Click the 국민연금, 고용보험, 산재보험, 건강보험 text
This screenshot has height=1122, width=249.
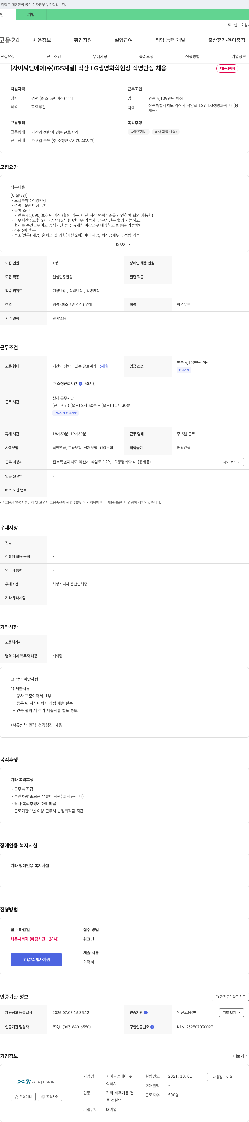click(83, 448)
